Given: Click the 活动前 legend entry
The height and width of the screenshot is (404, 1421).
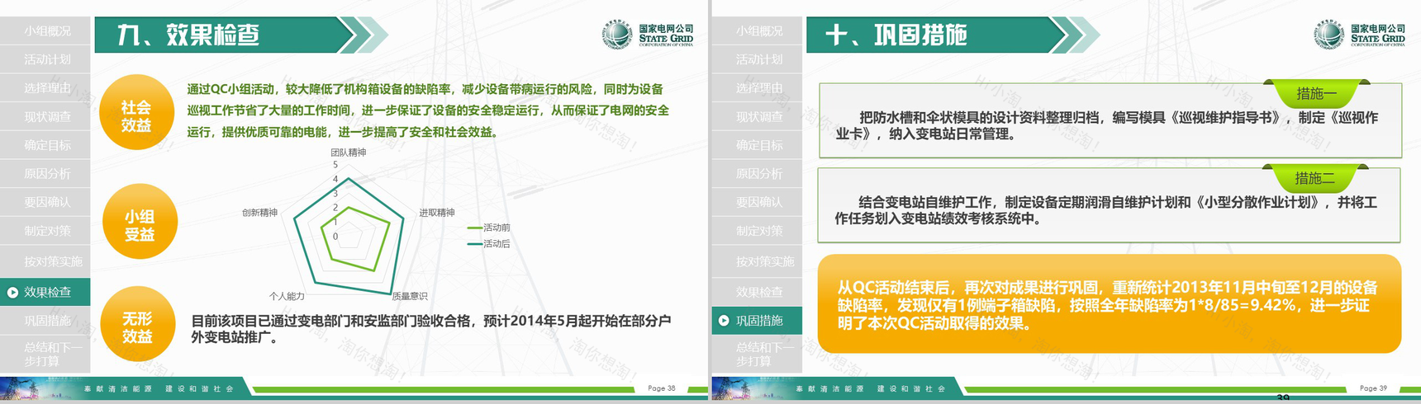Looking at the screenshot, I should (489, 228).
